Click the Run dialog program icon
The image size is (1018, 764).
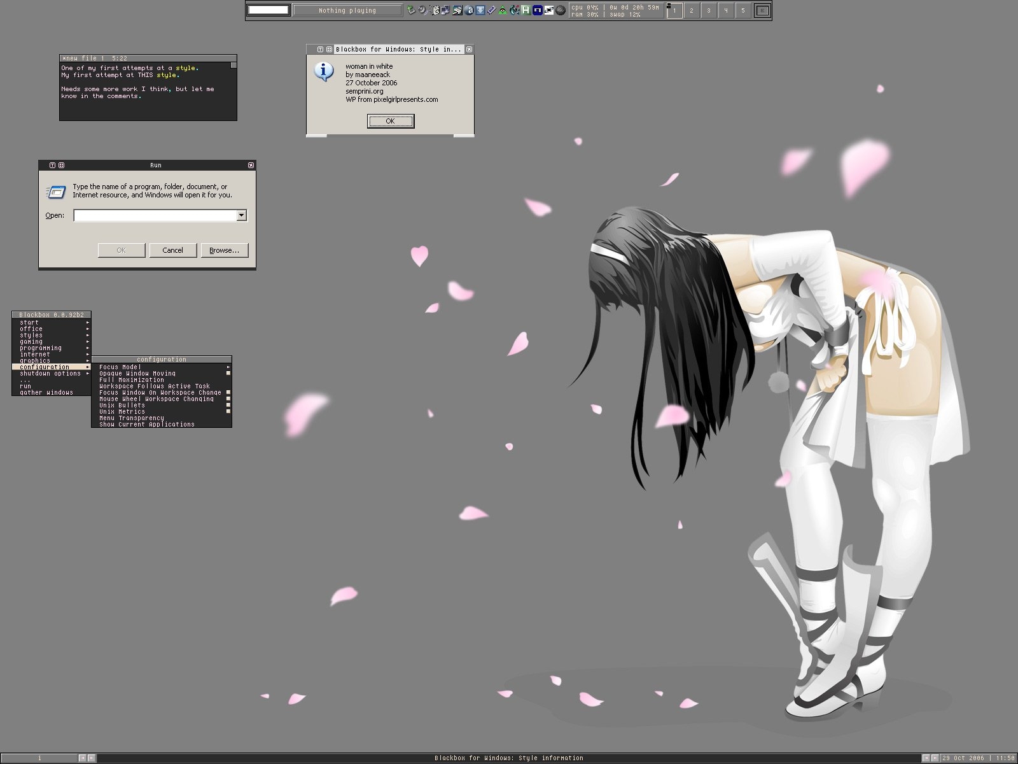tap(56, 191)
